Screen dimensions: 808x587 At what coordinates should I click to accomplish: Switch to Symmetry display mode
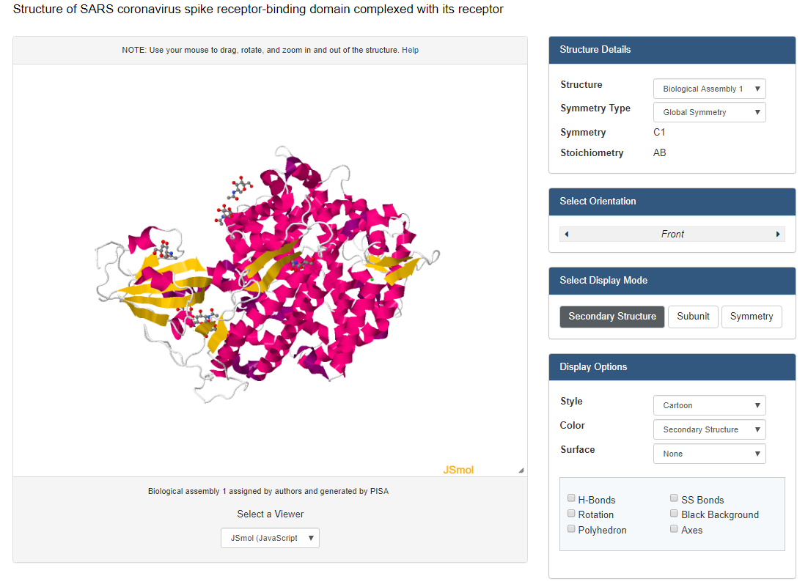[752, 317]
